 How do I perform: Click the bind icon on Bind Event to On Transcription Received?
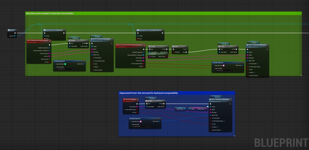[138, 30]
